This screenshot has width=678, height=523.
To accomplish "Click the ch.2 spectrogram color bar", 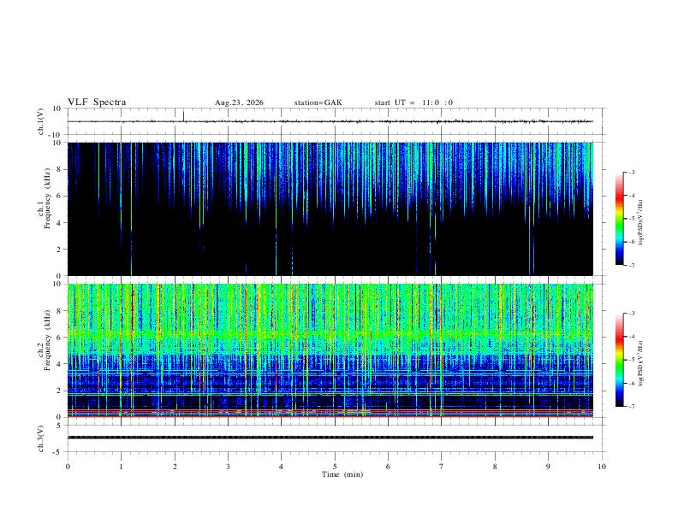I will pyautogui.click(x=619, y=360).
